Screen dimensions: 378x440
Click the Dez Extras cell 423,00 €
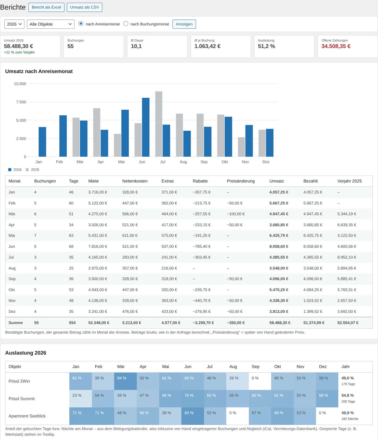tap(169, 312)
